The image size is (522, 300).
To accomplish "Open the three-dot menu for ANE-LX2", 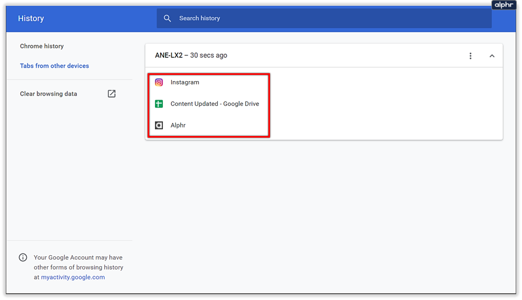I will pos(470,56).
